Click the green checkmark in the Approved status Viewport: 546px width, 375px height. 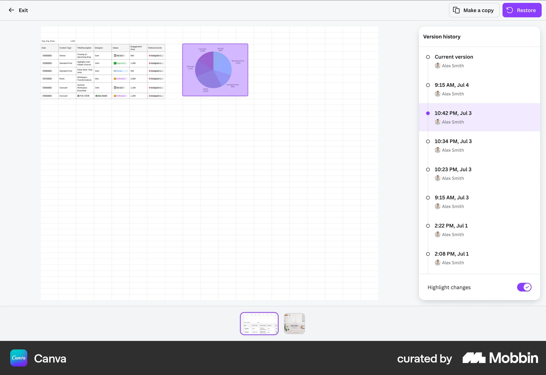click(115, 63)
